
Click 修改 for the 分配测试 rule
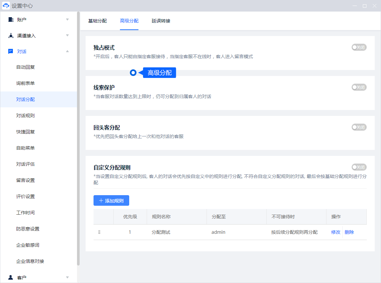click(335, 232)
